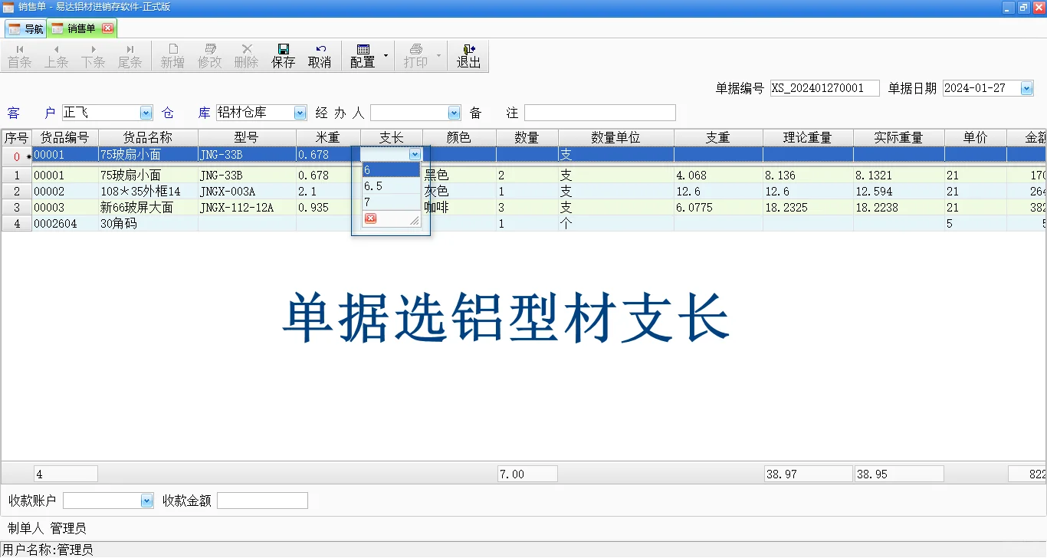Expand the 仓库 warehouse dropdown

tap(299, 112)
